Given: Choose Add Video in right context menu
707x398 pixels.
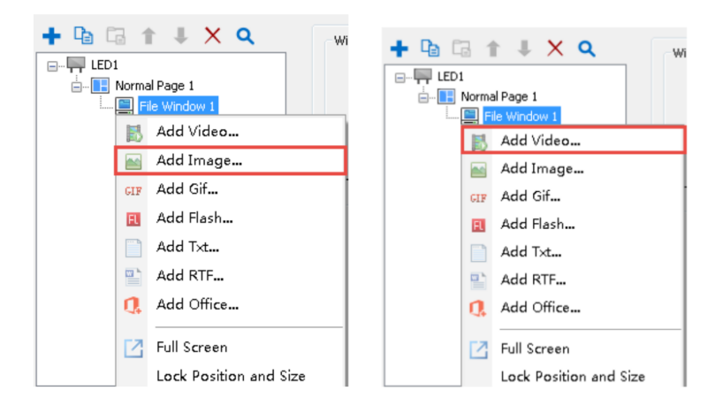Looking at the screenshot, I should [573, 141].
